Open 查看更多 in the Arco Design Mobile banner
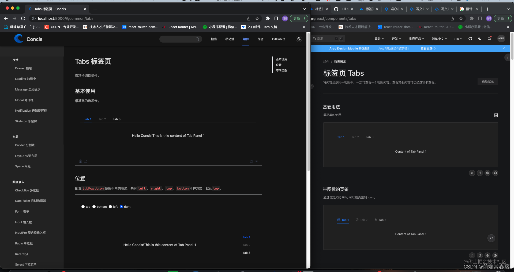This screenshot has width=514, height=272. pyautogui.click(x=426, y=48)
